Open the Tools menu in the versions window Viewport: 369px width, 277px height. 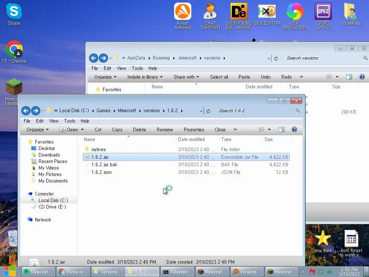(x=137, y=68)
